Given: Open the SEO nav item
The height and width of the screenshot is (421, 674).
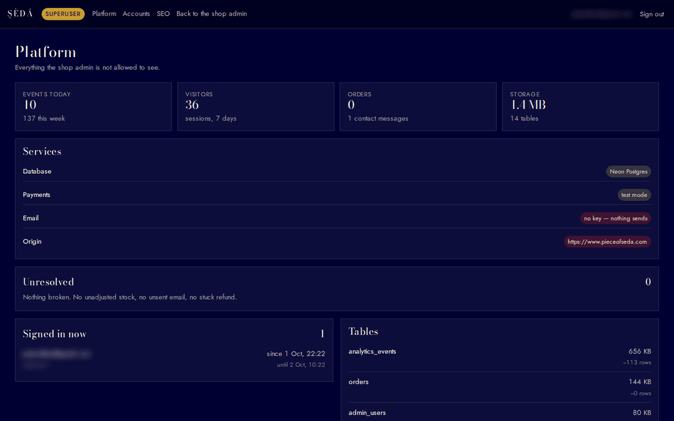Looking at the screenshot, I should [163, 14].
